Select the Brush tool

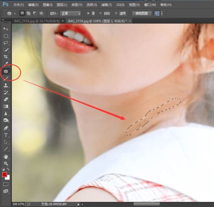[6, 78]
